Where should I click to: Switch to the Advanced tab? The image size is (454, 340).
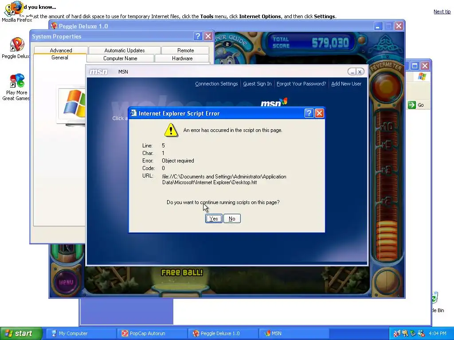61,50
